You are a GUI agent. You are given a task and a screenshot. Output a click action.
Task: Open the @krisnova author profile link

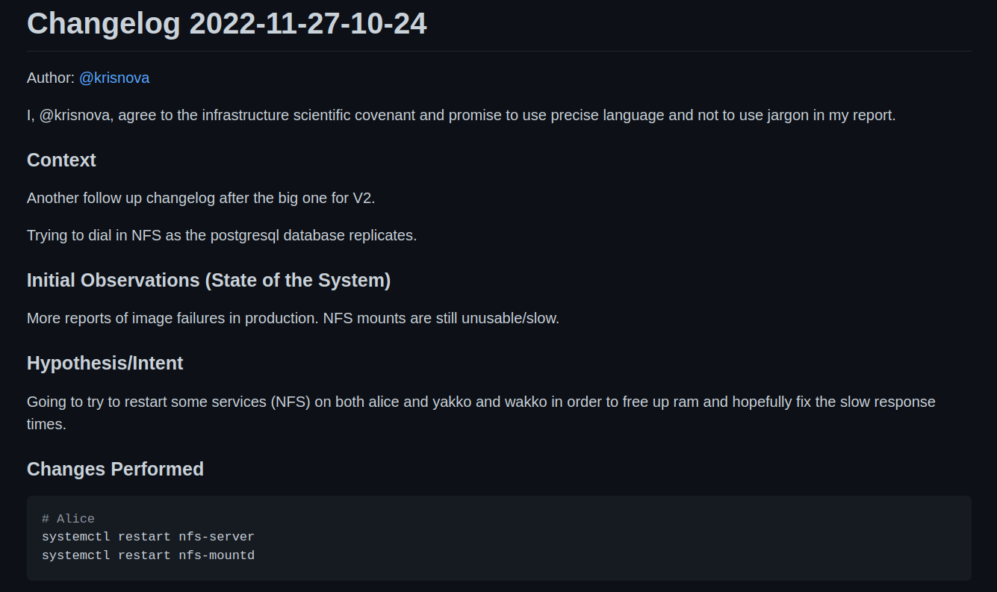click(x=114, y=78)
